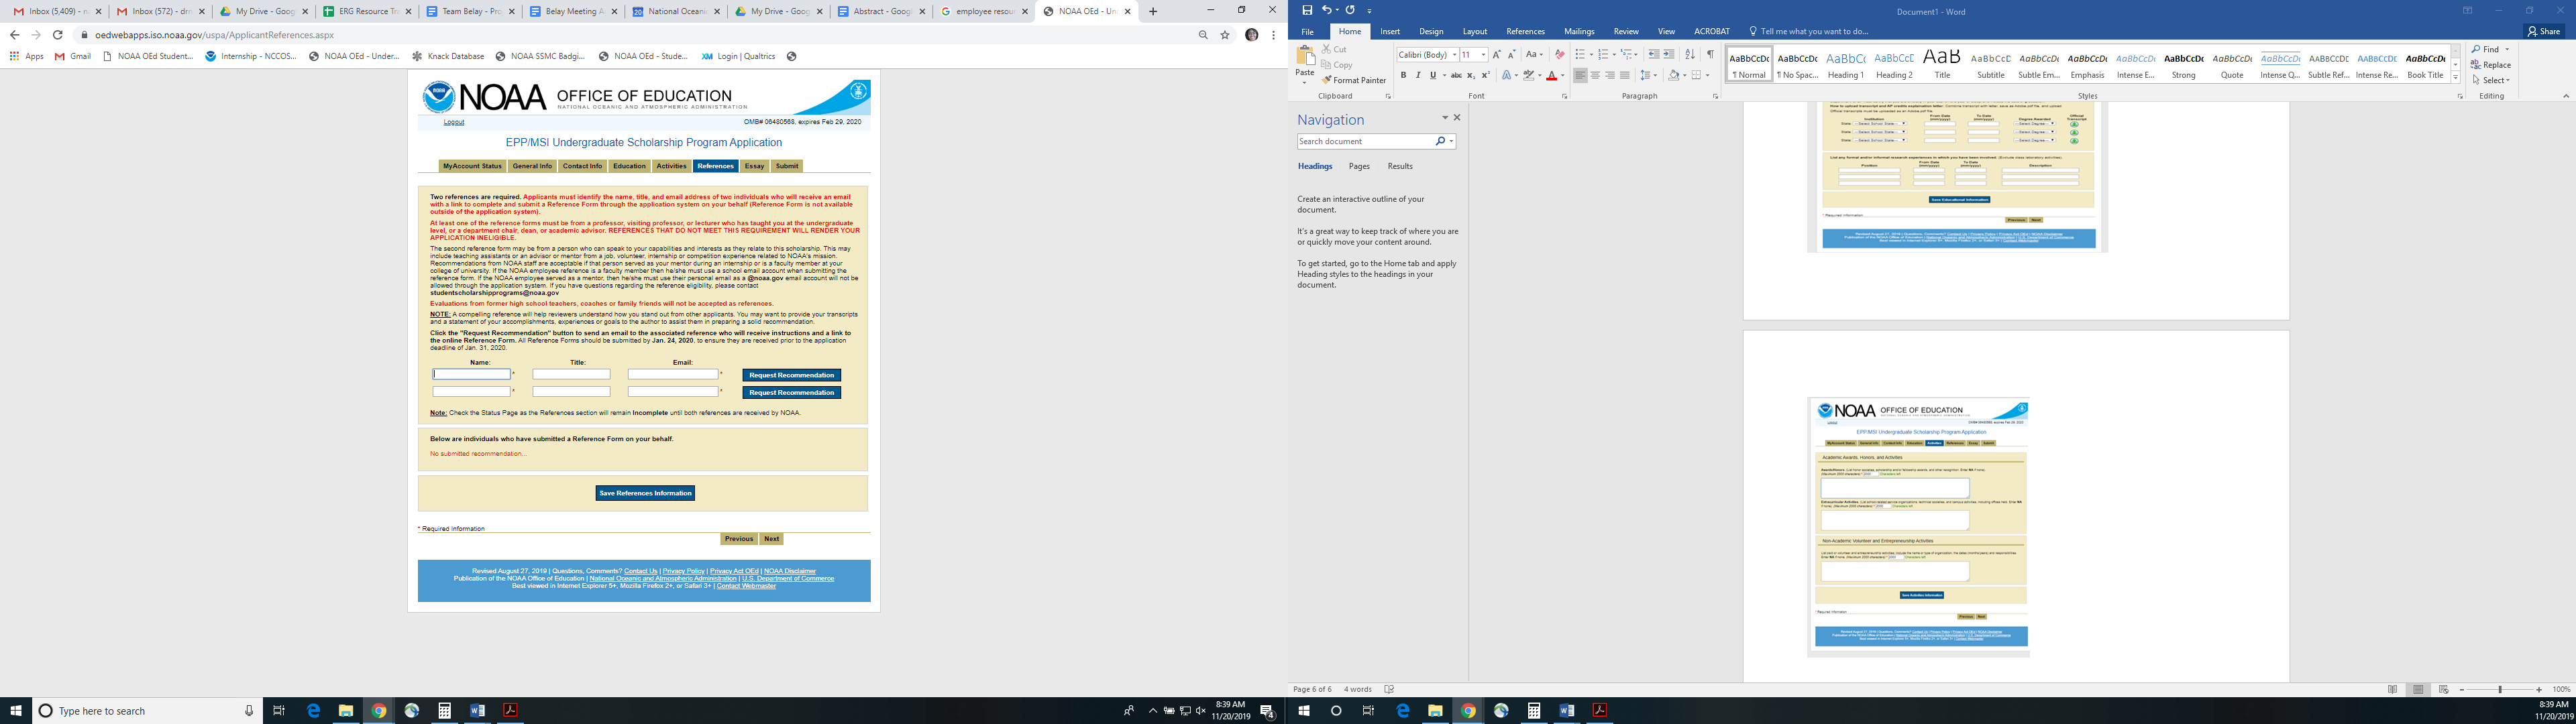This screenshot has height=724, width=2576.
Task: Center-align text in the Paragraph group
Action: (1595, 75)
